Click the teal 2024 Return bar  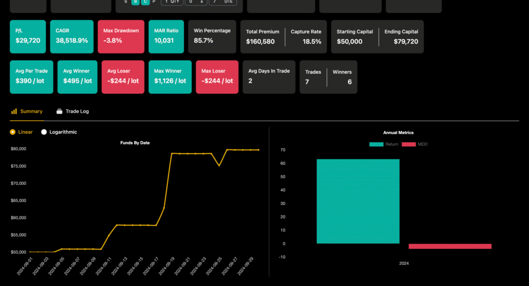(x=357, y=201)
